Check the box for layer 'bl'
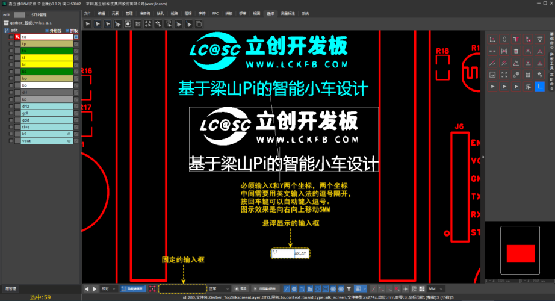The height and width of the screenshot is (301, 555). click(11, 64)
